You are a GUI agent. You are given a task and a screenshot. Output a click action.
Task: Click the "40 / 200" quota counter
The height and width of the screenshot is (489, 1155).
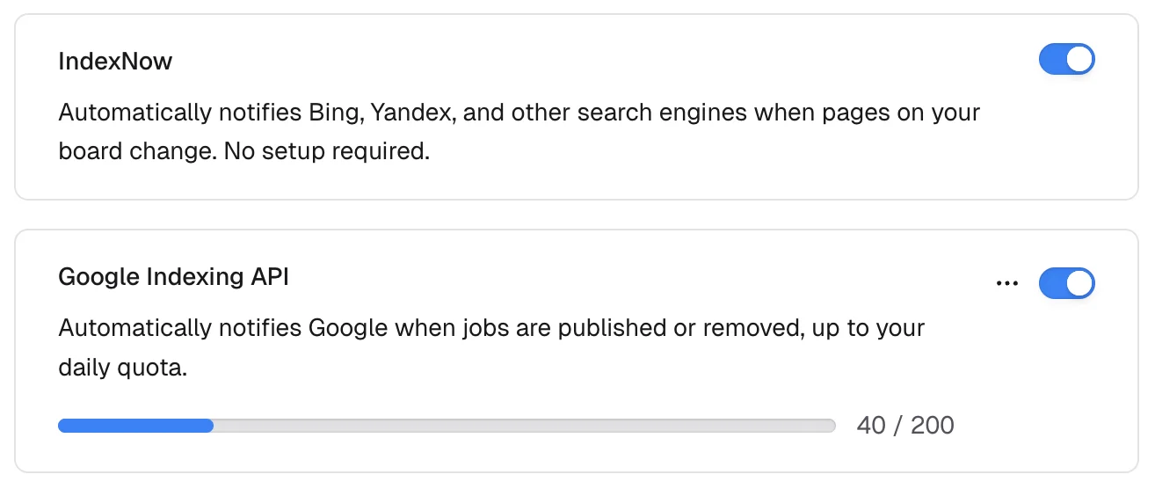coord(904,426)
